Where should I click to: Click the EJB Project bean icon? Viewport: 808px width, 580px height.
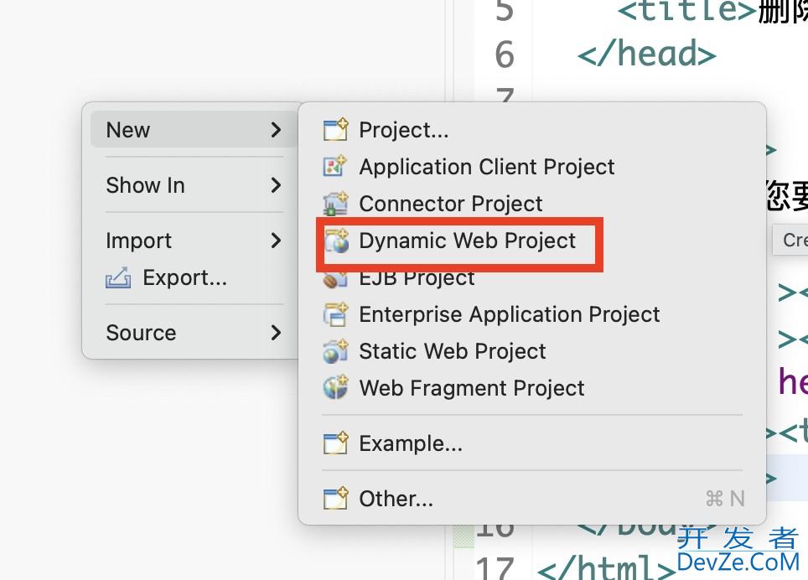tap(335, 279)
